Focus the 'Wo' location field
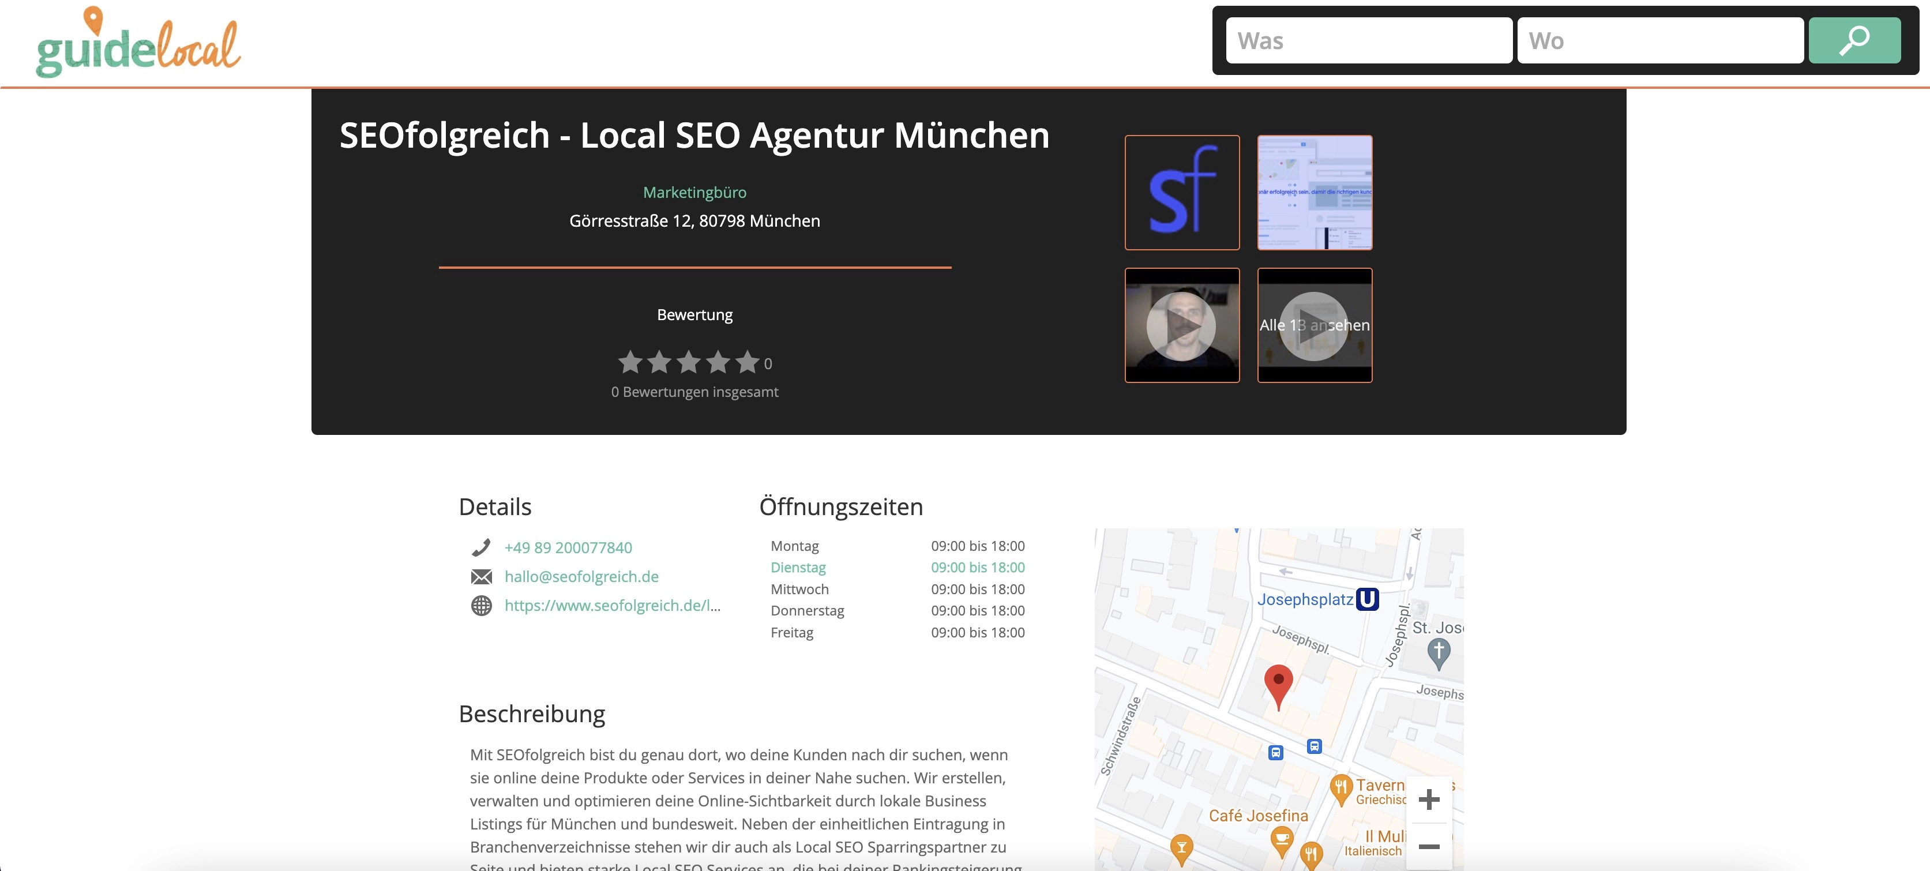Screen dimensions: 1930x871 coord(1660,40)
